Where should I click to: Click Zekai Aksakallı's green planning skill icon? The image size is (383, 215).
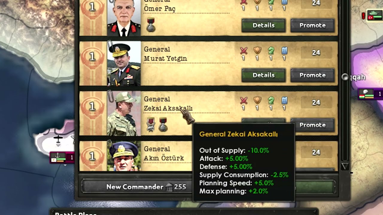point(271,100)
